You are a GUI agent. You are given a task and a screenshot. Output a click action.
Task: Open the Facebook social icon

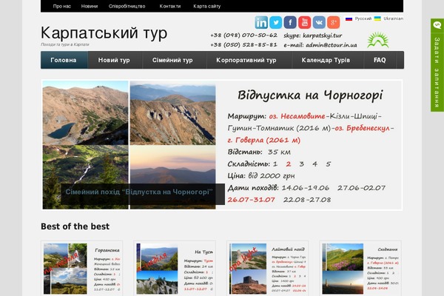pyautogui.click(x=290, y=22)
